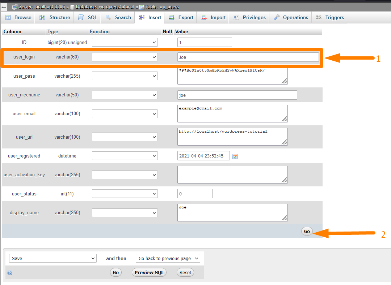Click the user_url text area

232,137
